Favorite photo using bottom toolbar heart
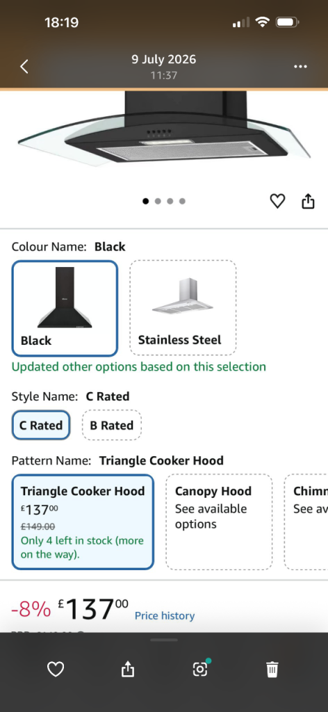This screenshot has width=328, height=712. 56,669
